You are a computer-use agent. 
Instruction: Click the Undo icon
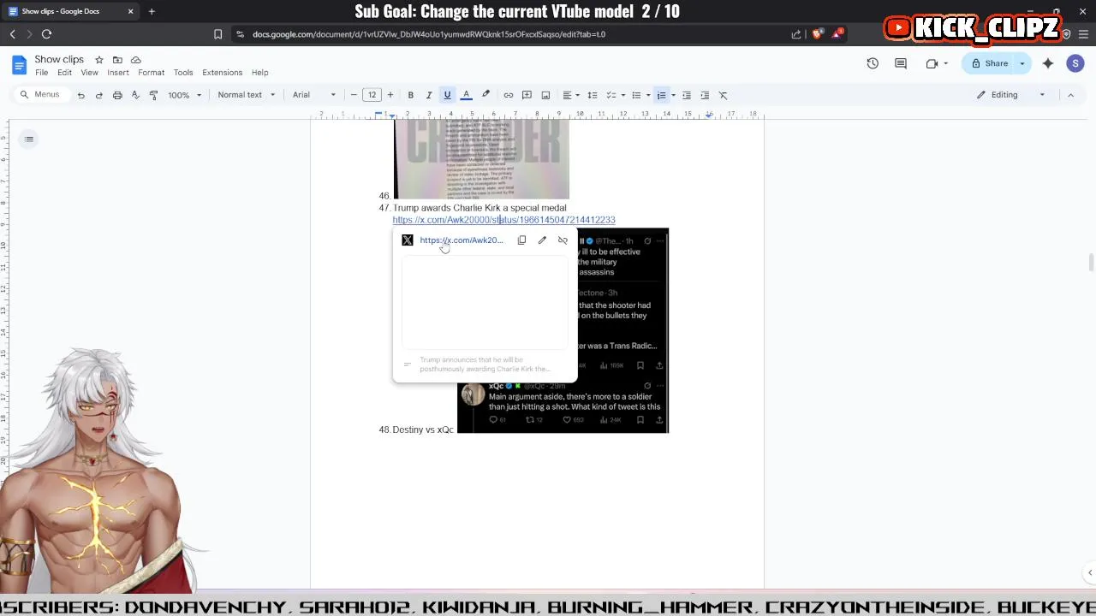(x=80, y=95)
